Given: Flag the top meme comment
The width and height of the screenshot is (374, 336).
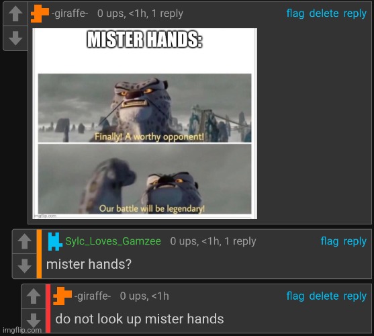Looking at the screenshot, I should tap(295, 13).
